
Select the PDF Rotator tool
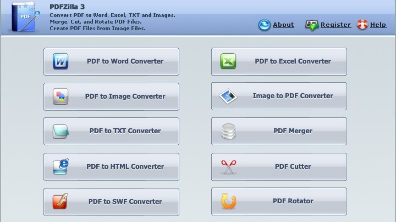279,201
